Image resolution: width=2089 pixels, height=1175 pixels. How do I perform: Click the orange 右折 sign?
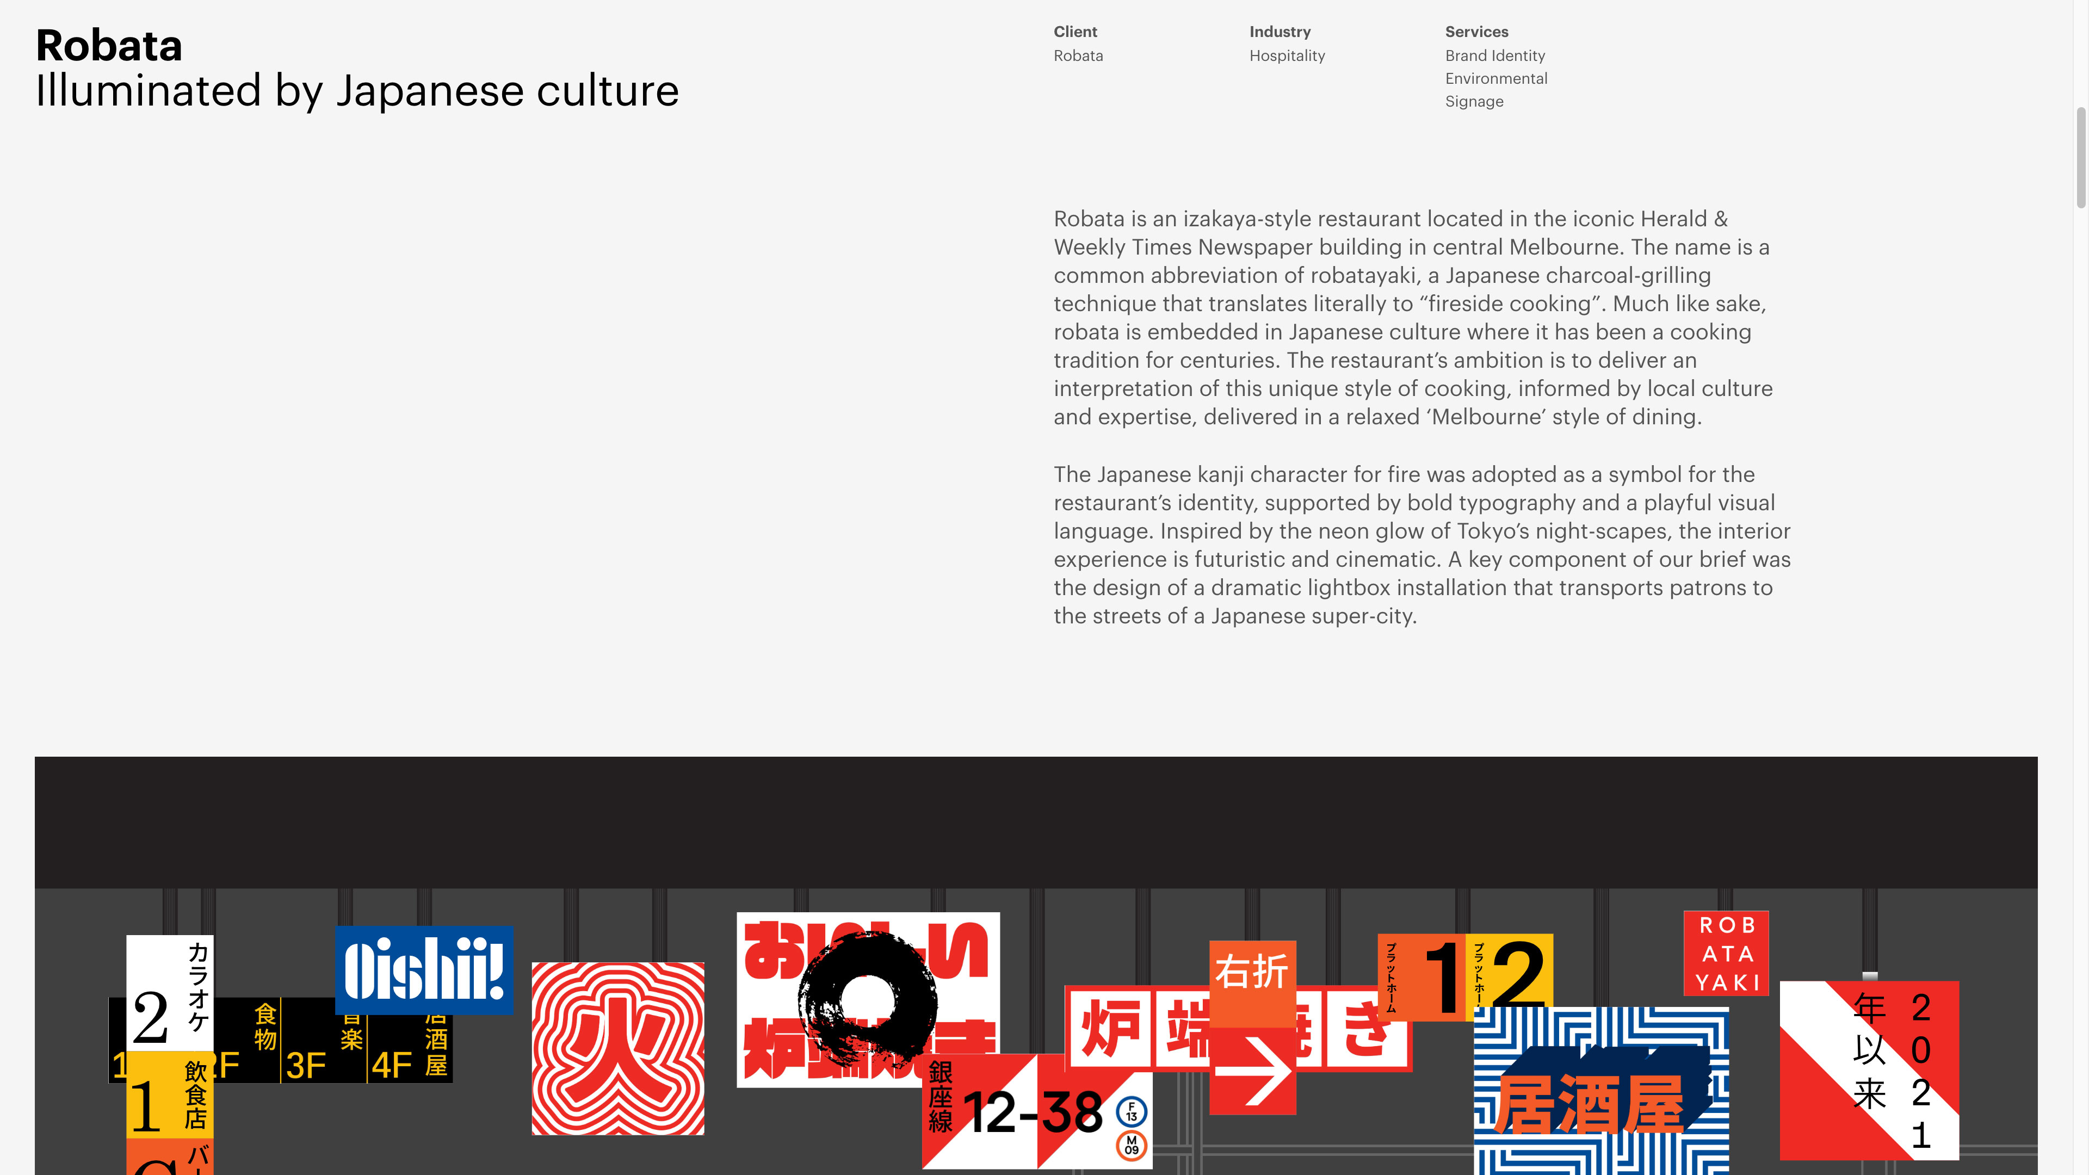point(1252,981)
